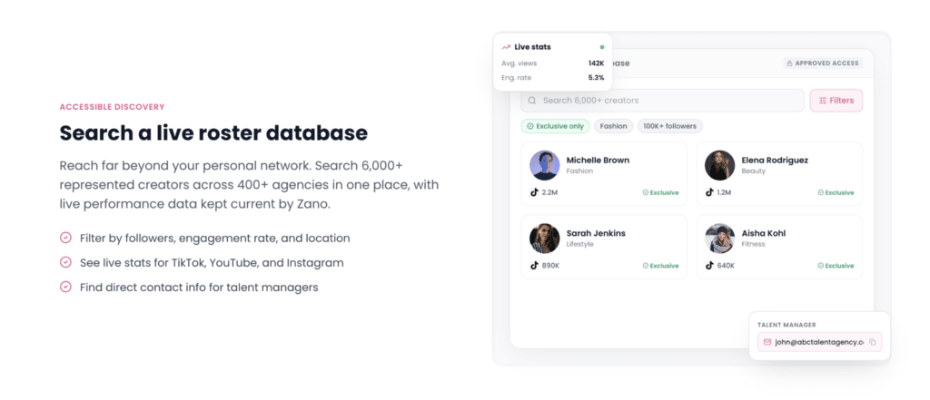This screenshot has height=400, width=930.
Task: Click the Live stats trend arrow icon
Action: 506,47
